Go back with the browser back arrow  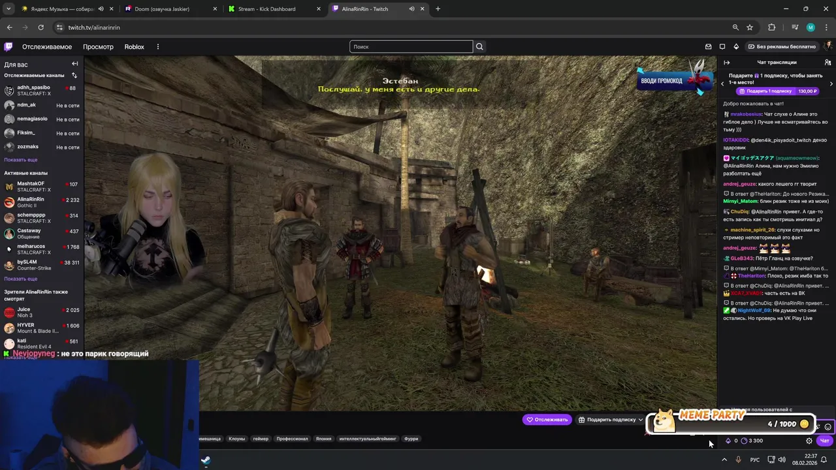9,27
